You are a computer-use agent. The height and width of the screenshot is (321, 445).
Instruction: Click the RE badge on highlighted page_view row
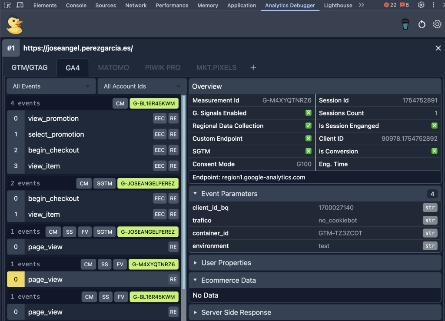[x=173, y=280]
